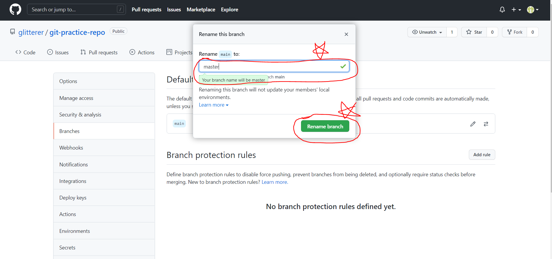Image resolution: width=552 pixels, height=259 pixels.
Task: Expand the Learn more dropdown in dialog
Action: pyautogui.click(x=214, y=105)
